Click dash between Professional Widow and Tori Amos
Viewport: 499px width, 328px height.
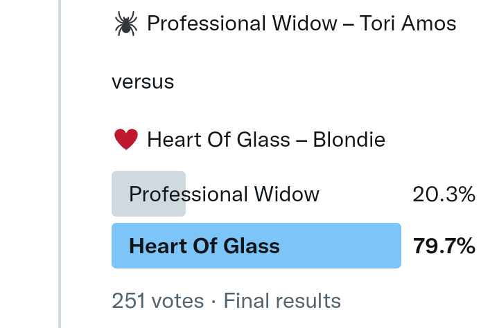351,24
